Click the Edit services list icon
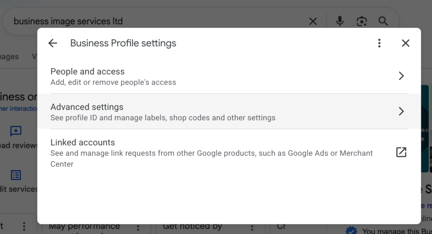Image resolution: width=432 pixels, height=234 pixels. point(16,175)
